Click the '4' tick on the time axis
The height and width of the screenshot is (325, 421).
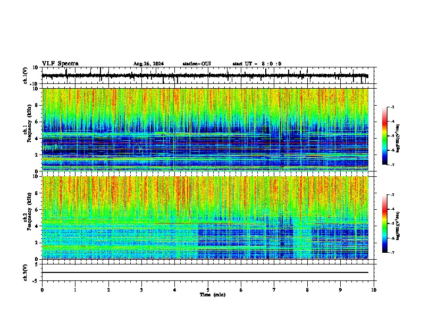click(175, 290)
